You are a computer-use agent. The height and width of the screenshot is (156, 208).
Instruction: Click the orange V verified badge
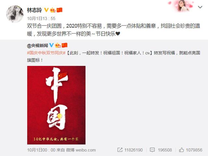coord(46,10)
